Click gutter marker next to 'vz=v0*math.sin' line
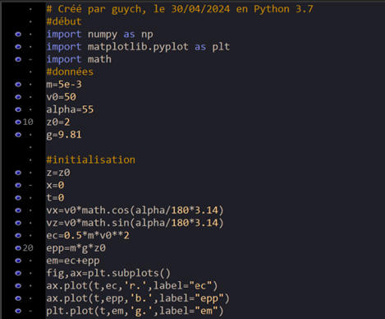Screen dimensions: 385x319 point(18,223)
